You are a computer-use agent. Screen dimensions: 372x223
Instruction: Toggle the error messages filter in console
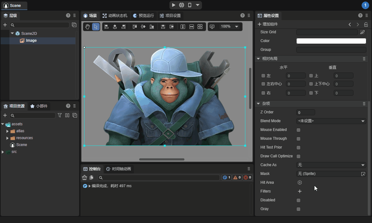(248, 177)
